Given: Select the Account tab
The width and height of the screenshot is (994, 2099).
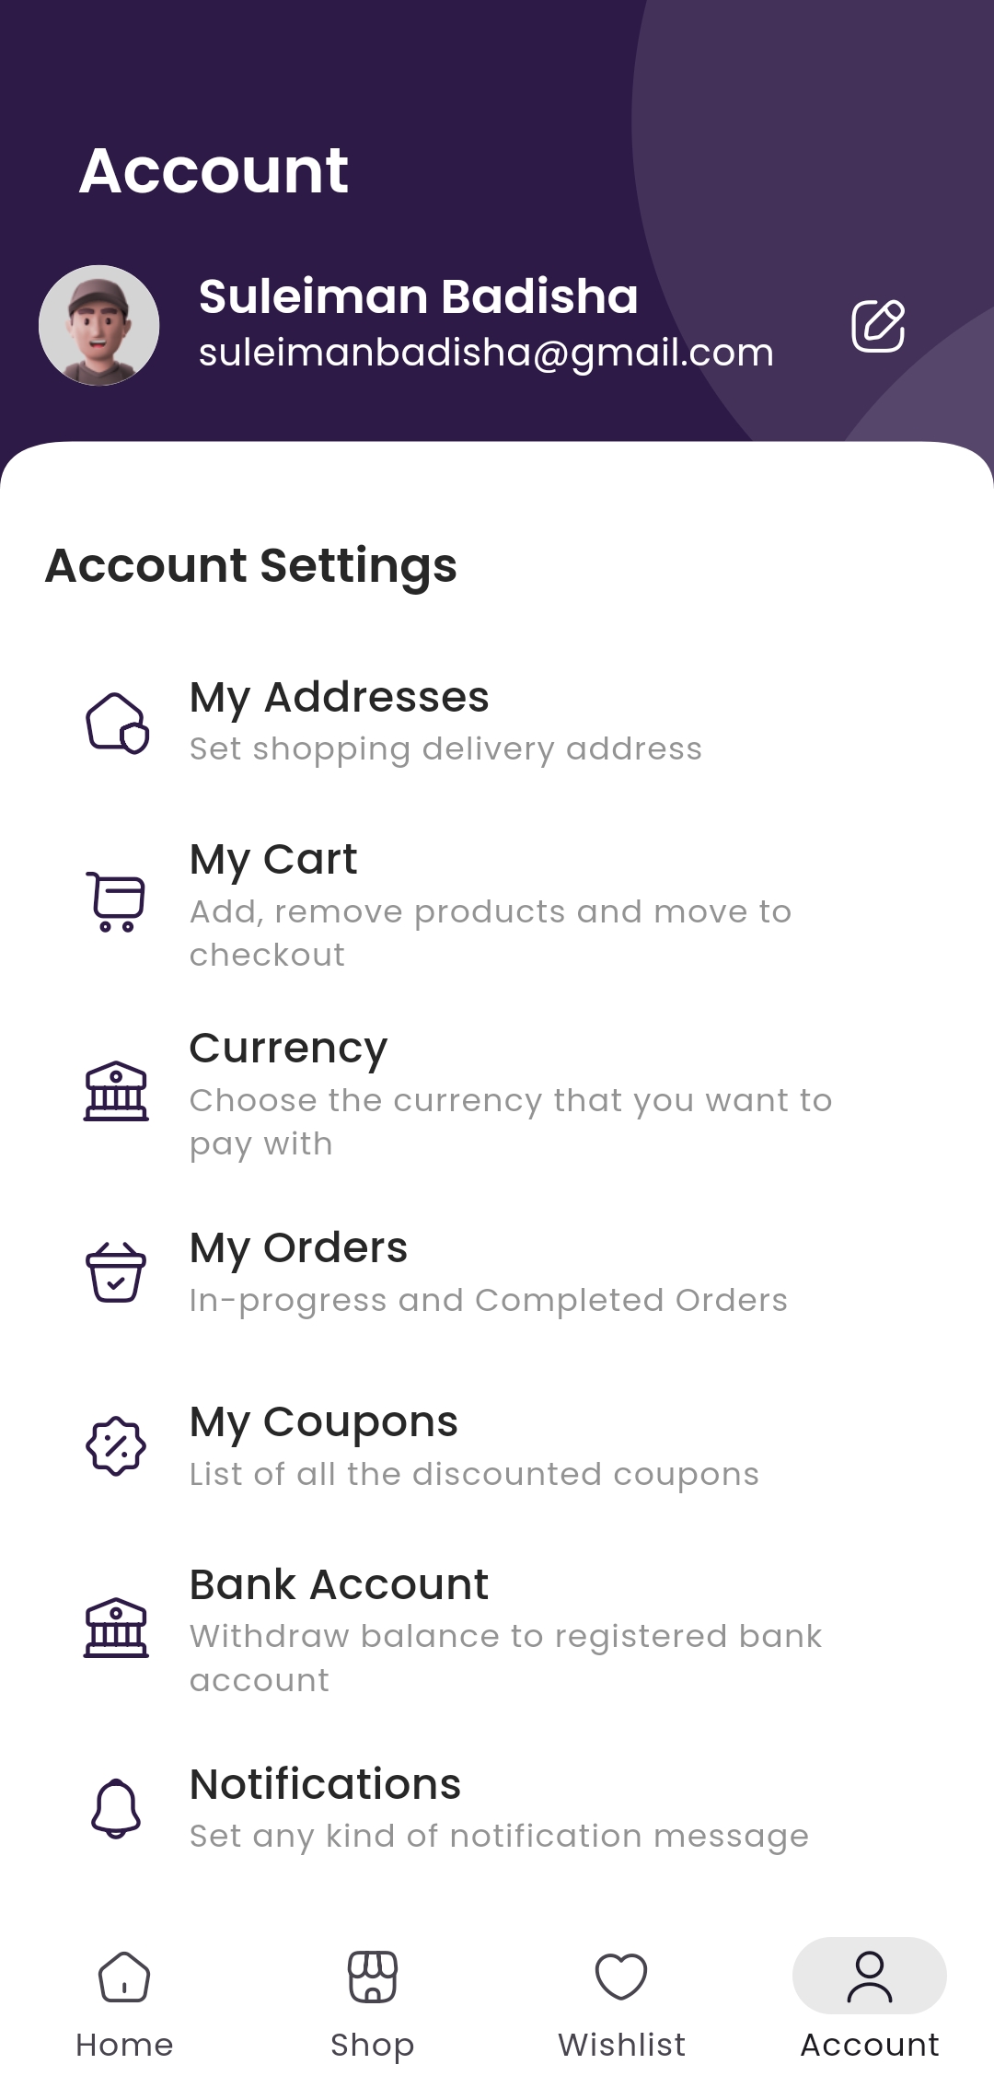Looking at the screenshot, I should 870,1998.
